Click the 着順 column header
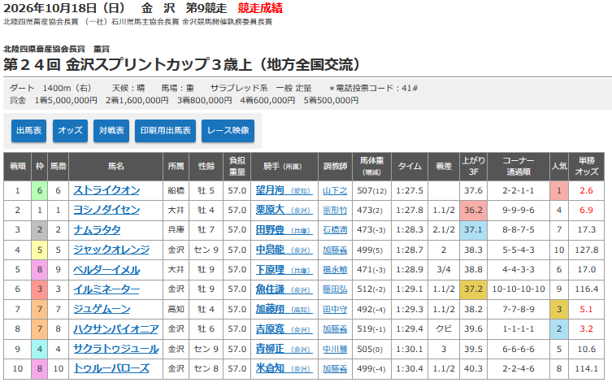612x387 pixels. click(18, 167)
